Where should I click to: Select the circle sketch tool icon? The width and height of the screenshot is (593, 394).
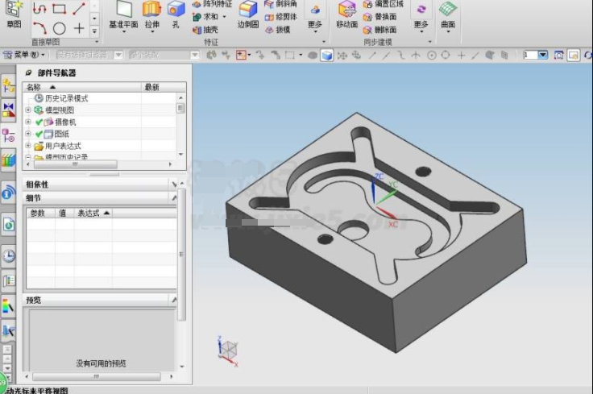[x=60, y=28]
